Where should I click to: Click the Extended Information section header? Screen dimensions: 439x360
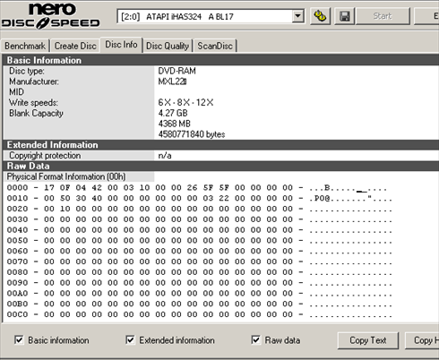point(220,145)
